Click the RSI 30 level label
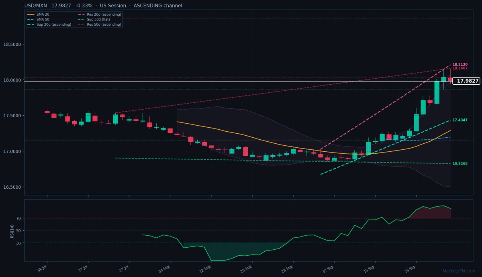Viewport: 482px width, 277px height. (18, 243)
